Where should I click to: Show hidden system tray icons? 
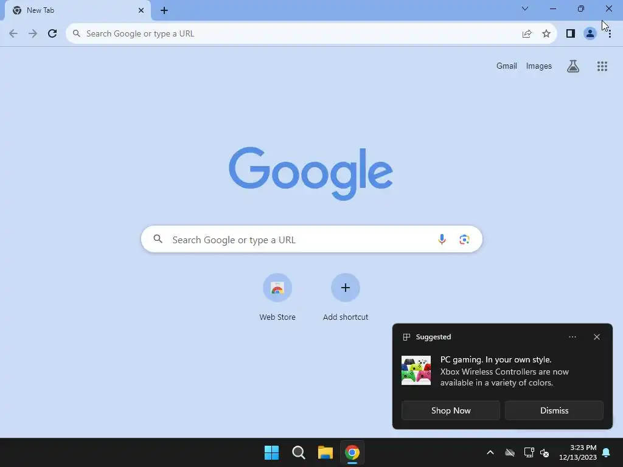coord(490,452)
